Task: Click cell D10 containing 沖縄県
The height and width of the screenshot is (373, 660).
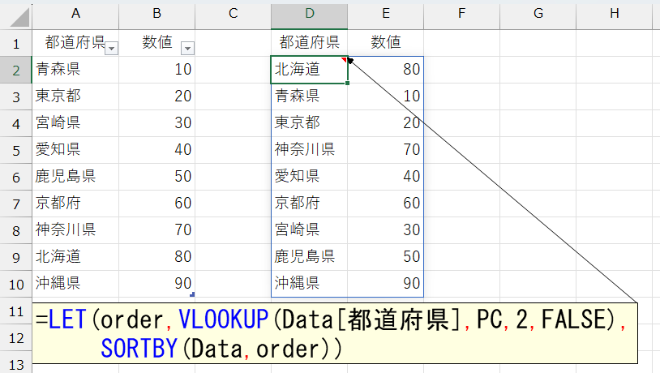Action: (x=310, y=283)
